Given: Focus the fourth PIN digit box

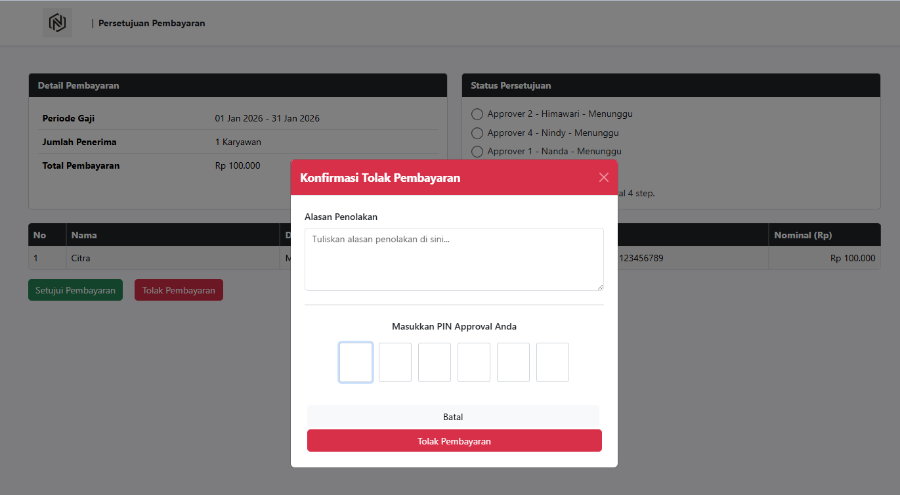Looking at the screenshot, I should [474, 362].
